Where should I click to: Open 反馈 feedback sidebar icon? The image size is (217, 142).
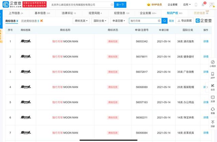coord(213,99)
